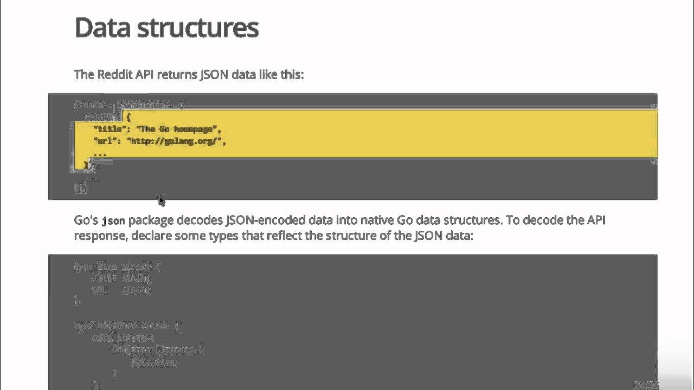Click the slide number counter at bottom-right
Screen dimensions: 694x390
(646, 385)
